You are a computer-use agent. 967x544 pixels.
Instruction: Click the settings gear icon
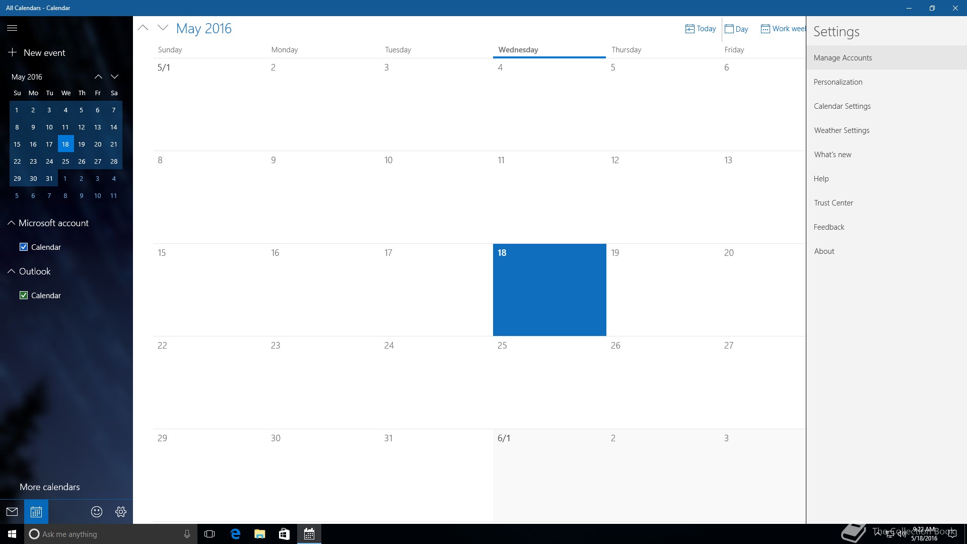(x=121, y=512)
